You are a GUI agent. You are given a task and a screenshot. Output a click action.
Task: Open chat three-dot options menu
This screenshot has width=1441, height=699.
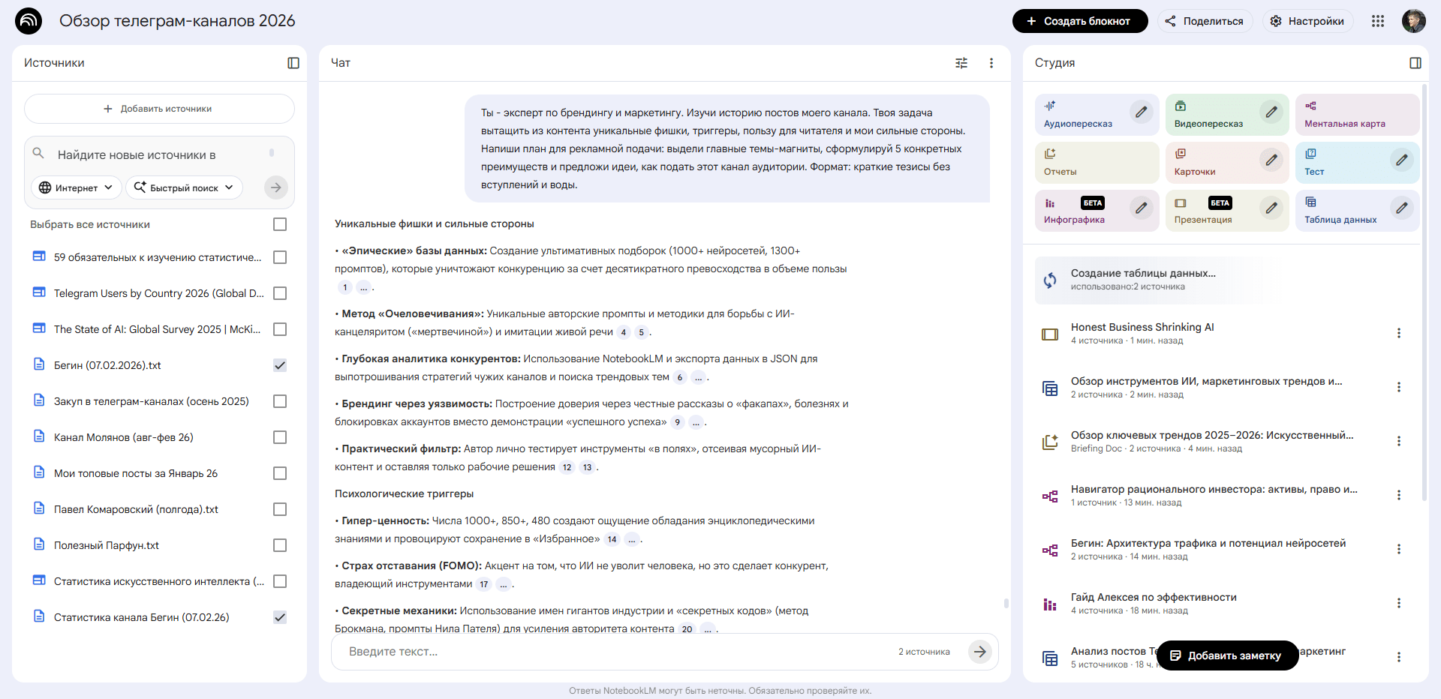coord(991,63)
